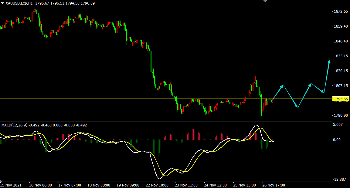
Task: Click the lowest point of the cyan projection
Action: pyautogui.click(x=297, y=107)
